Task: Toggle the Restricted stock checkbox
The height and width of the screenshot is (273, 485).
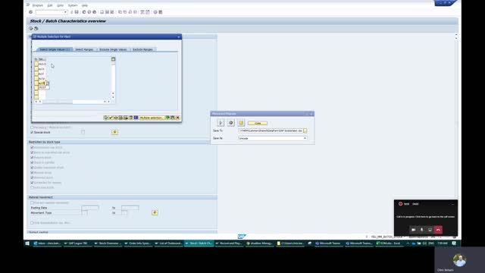Action: [32, 177]
